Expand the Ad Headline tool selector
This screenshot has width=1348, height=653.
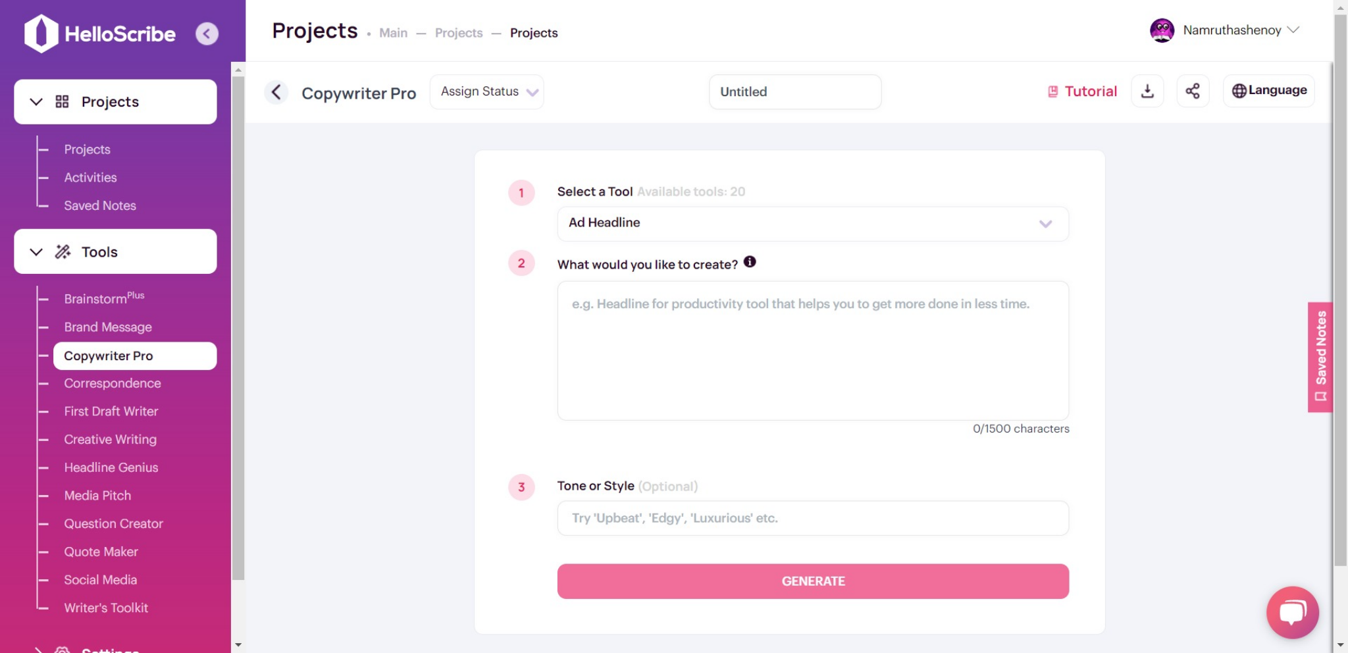(813, 223)
